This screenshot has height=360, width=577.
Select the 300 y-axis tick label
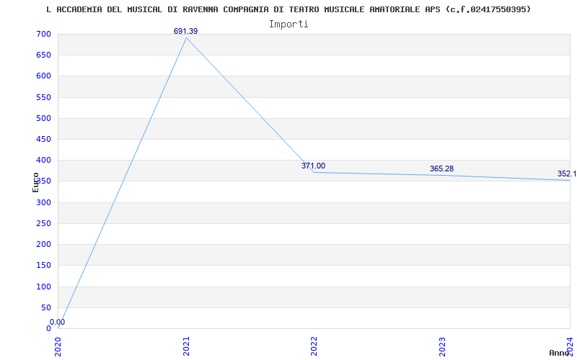click(x=43, y=202)
